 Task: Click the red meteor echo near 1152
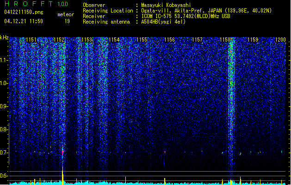(x=62, y=152)
